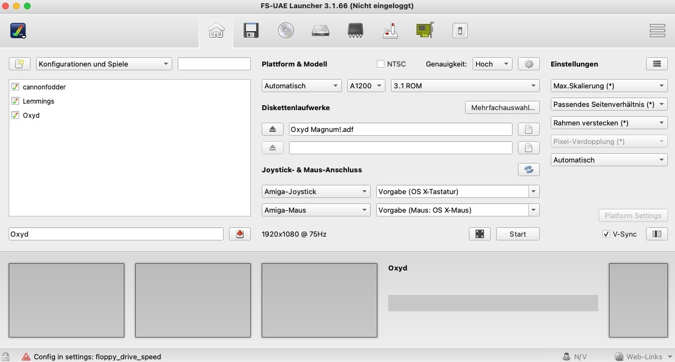Click the cover thumbnail right of Oxyd title
Image resolution: width=675 pixels, height=362 pixels.
coord(638,300)
